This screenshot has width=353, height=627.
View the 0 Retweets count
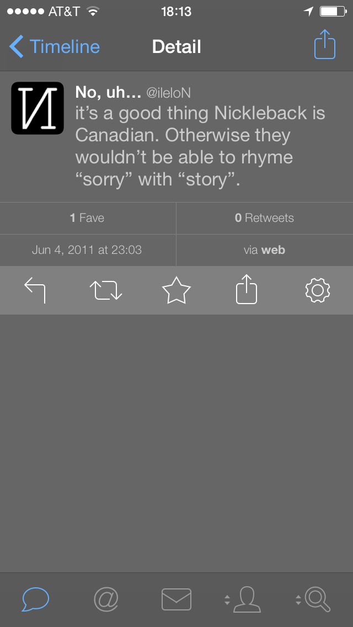point(264,218)
